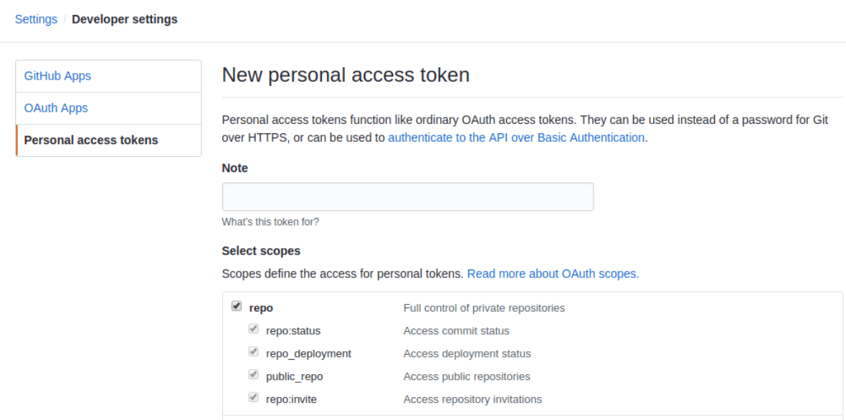Click the Developer settings breadcrumb text
This screenshot has height=420, width=846.
(125, 19)
